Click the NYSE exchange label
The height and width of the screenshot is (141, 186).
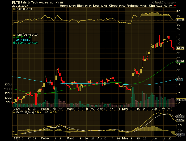click(x=59, y=3)
